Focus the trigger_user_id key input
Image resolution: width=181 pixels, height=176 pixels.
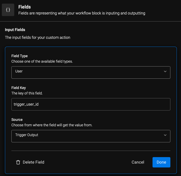click(91, 104)
